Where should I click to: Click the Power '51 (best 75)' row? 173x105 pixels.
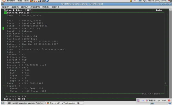pos(26,88)
